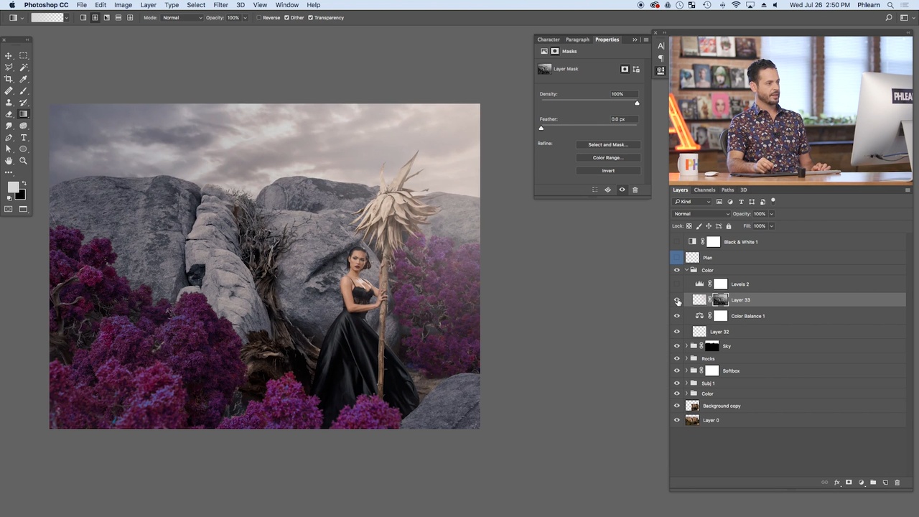Swap foreground and background colors
The height and width of the screenshot is (517, 919).
24,183
